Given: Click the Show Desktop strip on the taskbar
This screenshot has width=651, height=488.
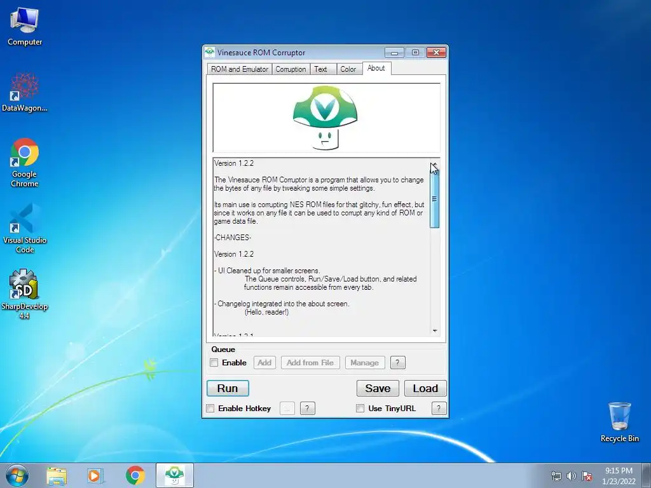Looking at the screenshot, I should [x=647, y=476].
